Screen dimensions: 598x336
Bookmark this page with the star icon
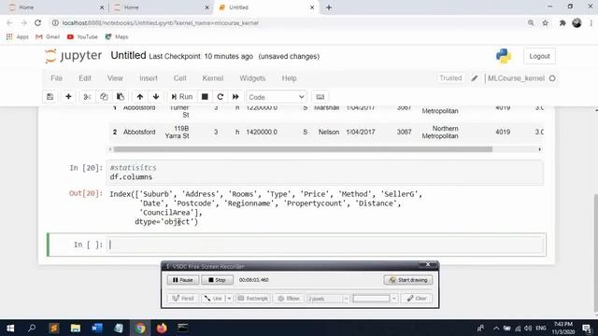click(546, 22)
